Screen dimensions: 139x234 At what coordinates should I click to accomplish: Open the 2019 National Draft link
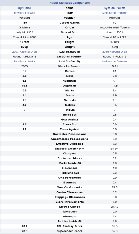pyautogui.click(x=114, y=51)
